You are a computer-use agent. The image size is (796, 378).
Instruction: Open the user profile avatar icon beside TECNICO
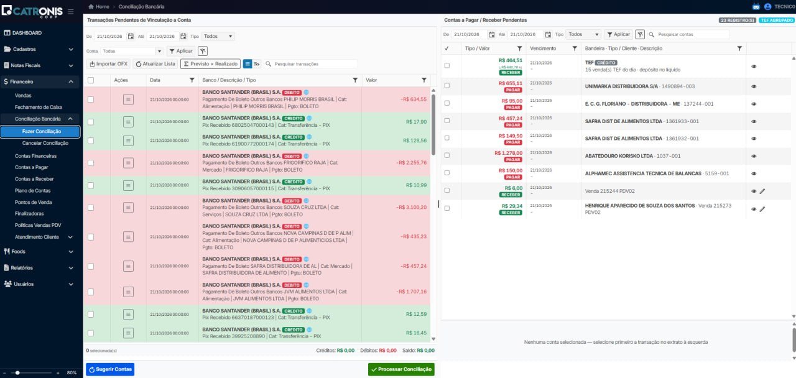pos(767,6)
